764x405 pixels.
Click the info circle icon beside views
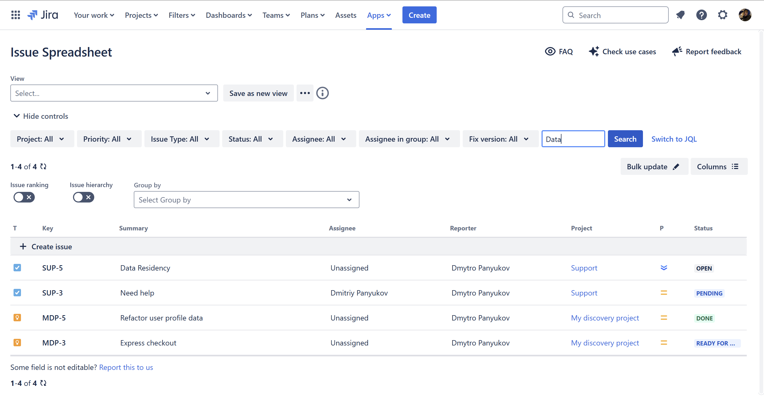pos(322,93)
